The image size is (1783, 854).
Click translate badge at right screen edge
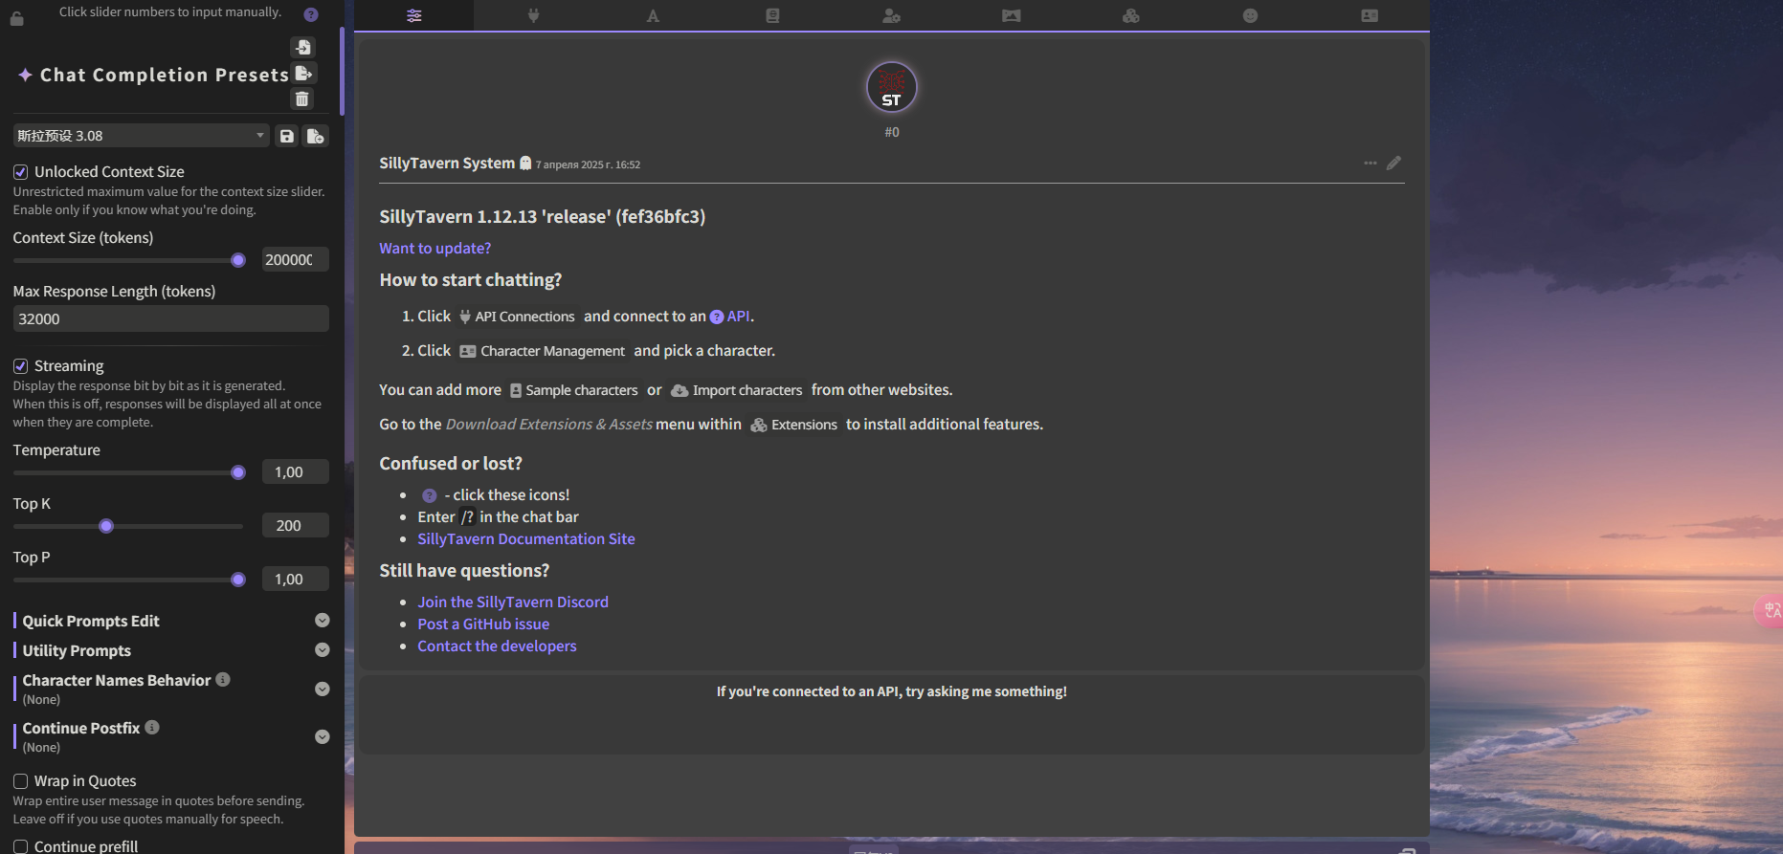point(1770,610)
